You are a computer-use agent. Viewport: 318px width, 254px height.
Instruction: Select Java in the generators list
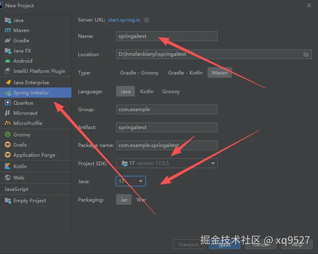pos(36,20)
